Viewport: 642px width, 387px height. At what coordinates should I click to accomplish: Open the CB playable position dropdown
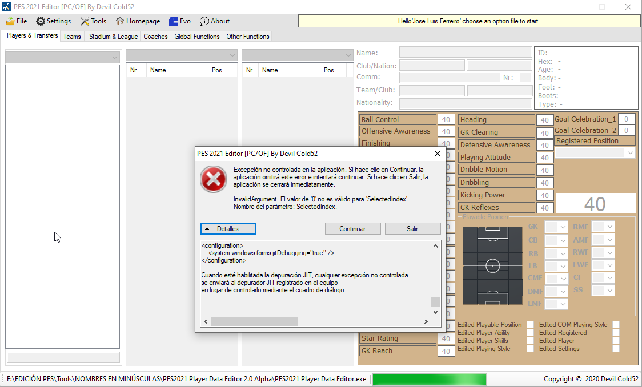[x=556, y=240]
